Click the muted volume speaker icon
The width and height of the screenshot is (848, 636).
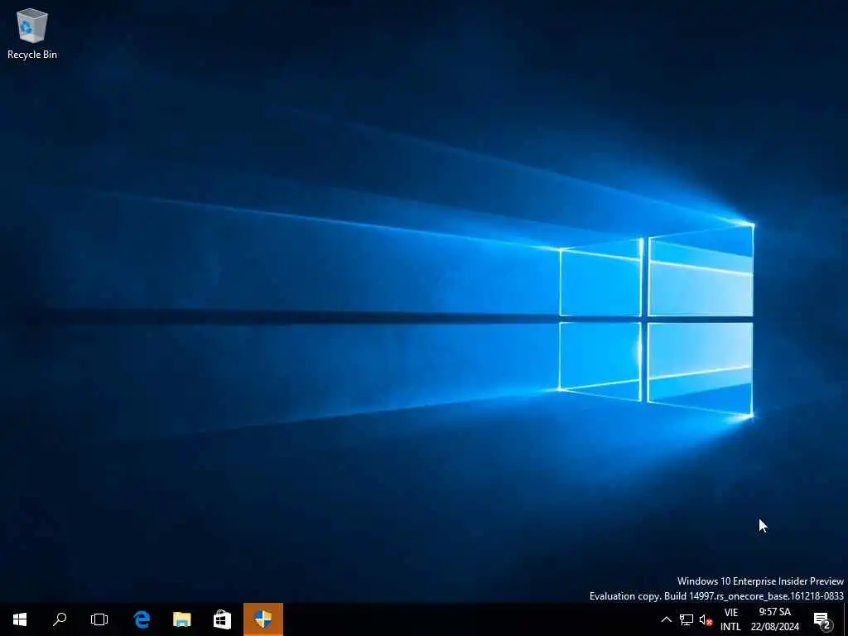point(706,619)
